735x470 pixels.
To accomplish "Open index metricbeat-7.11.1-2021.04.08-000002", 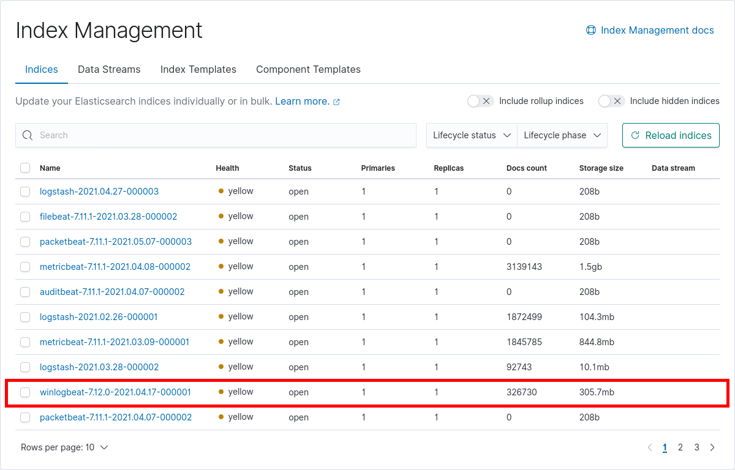I will coord(115,267).
